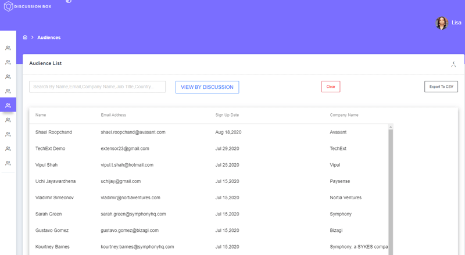Select email vladimir@nortiaventures.com
The image size is (465, 255).
(x=130, y=197)
